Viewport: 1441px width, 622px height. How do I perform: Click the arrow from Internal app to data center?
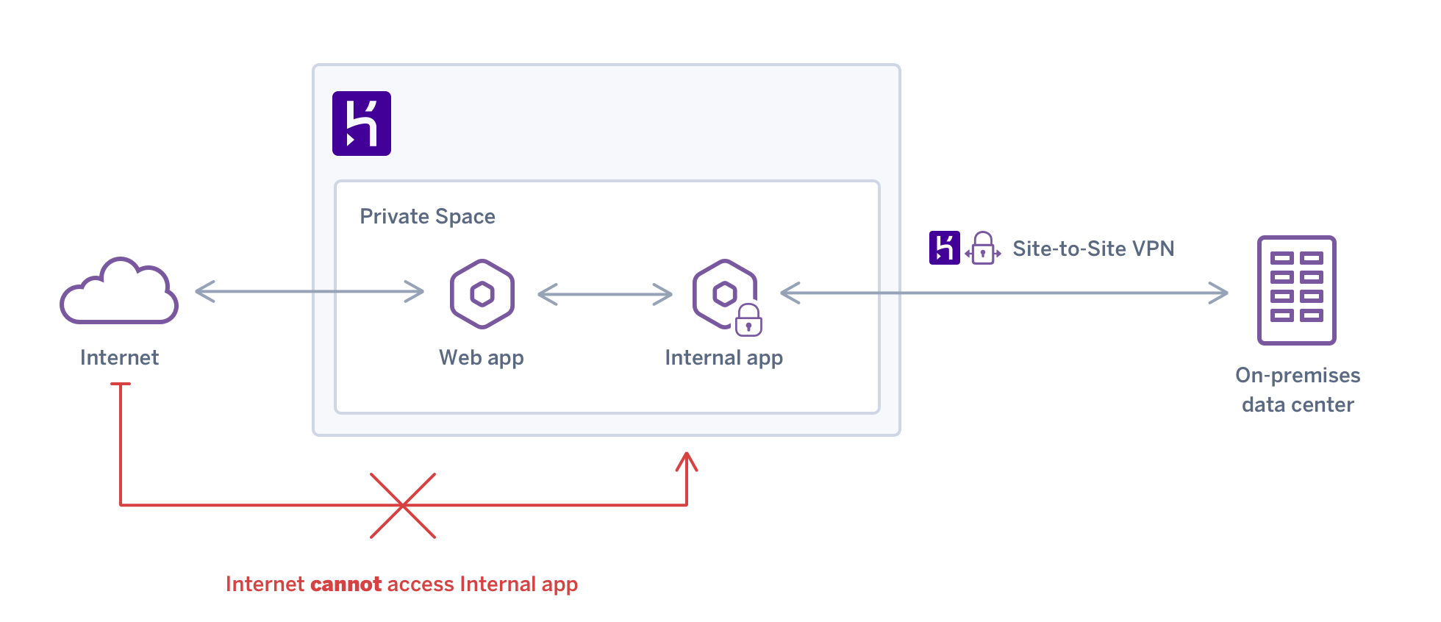[x=1004, y=293]
